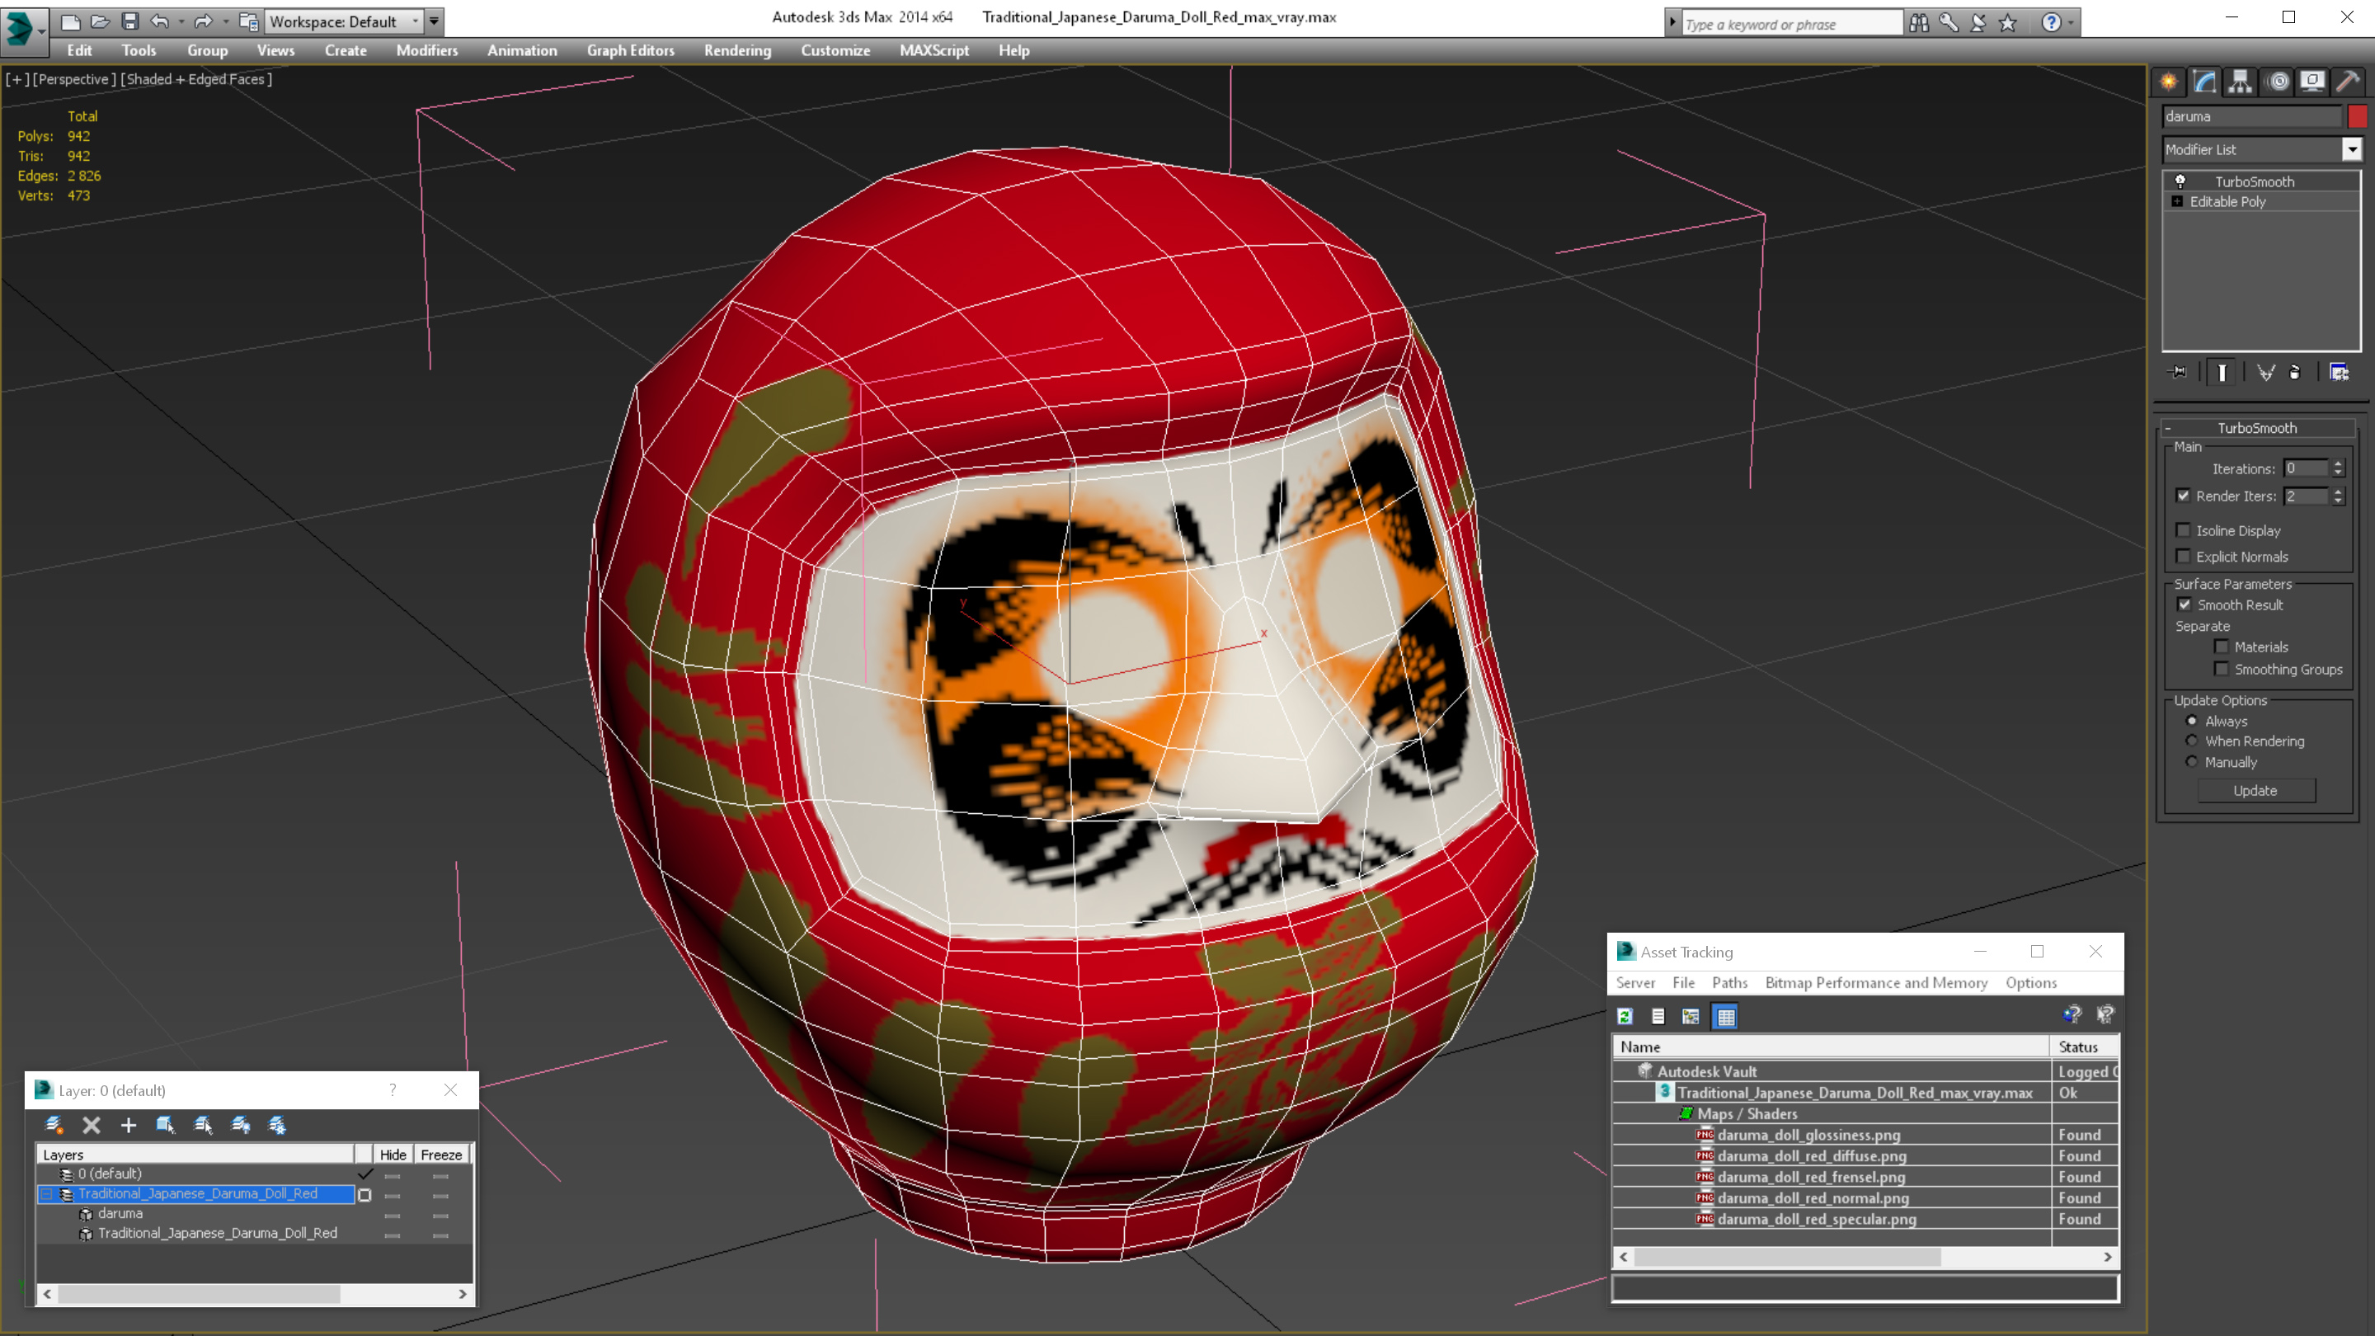Click the Asset Tracking window icon
The height and width of the screenshot is (1336, 2375).
tap(1625, 951)
